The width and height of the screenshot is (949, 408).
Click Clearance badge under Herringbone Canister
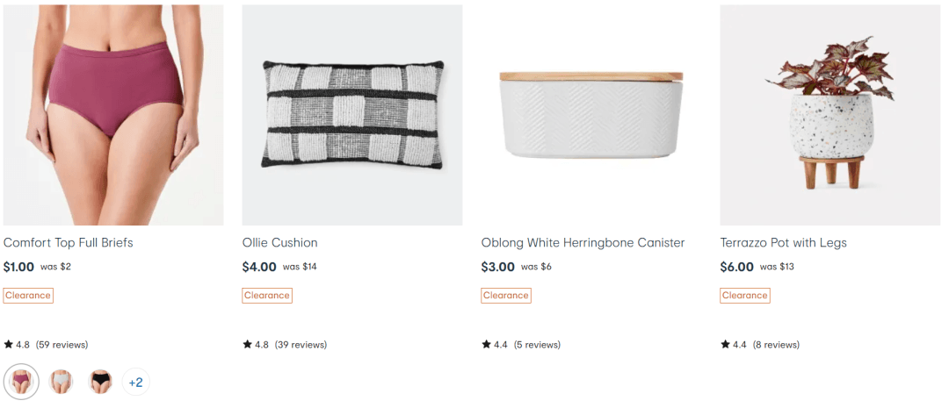pos(506,296)
